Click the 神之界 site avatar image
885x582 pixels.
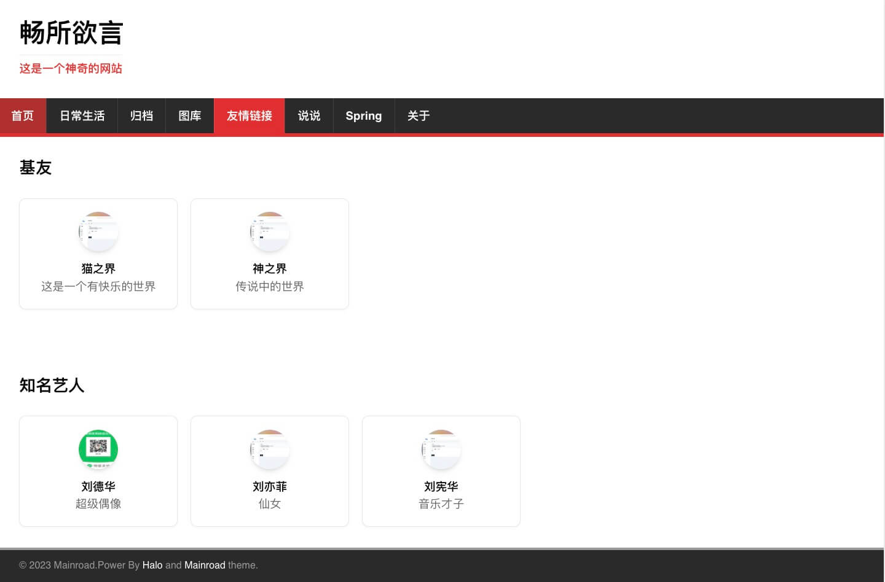(269, 231)
